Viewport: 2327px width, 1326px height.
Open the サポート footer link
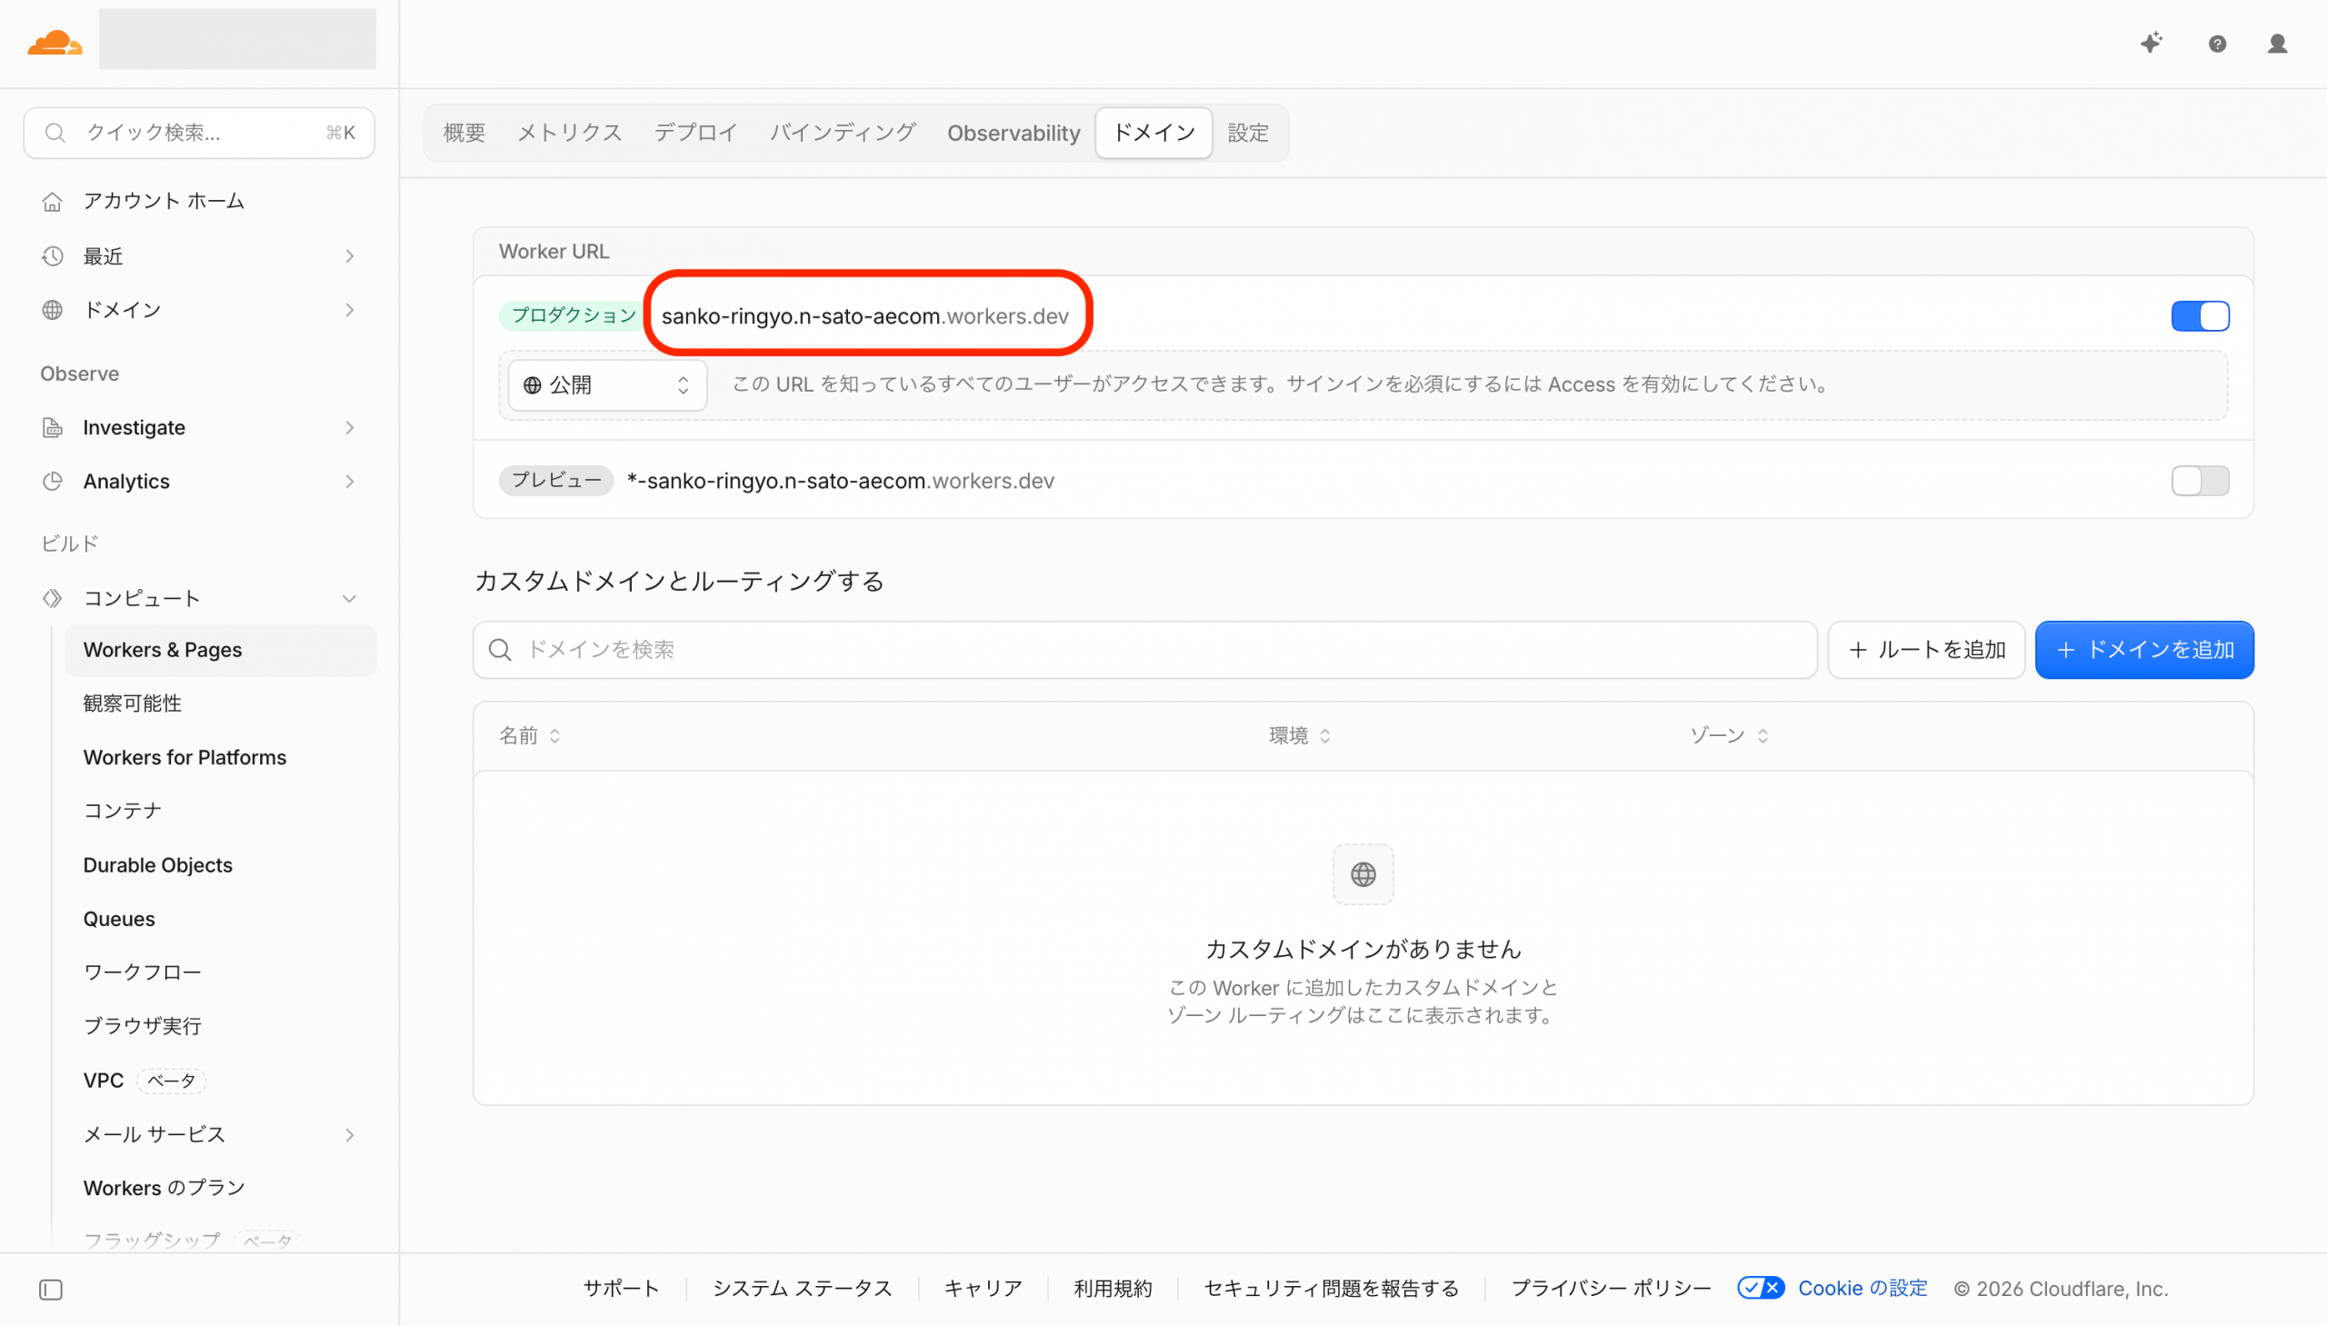pos(621,1288)
